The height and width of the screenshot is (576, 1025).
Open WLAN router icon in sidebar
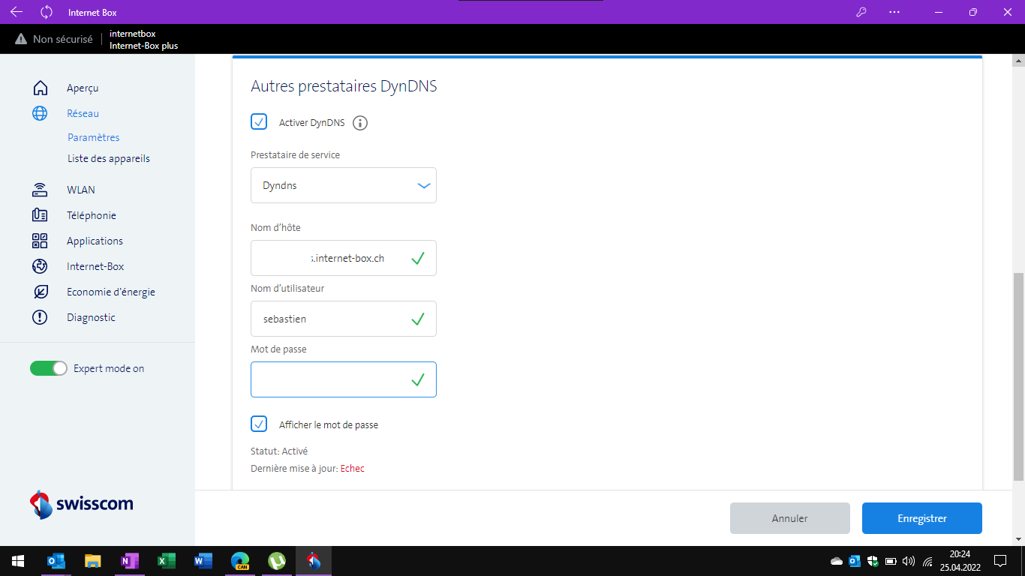point(41,190)
